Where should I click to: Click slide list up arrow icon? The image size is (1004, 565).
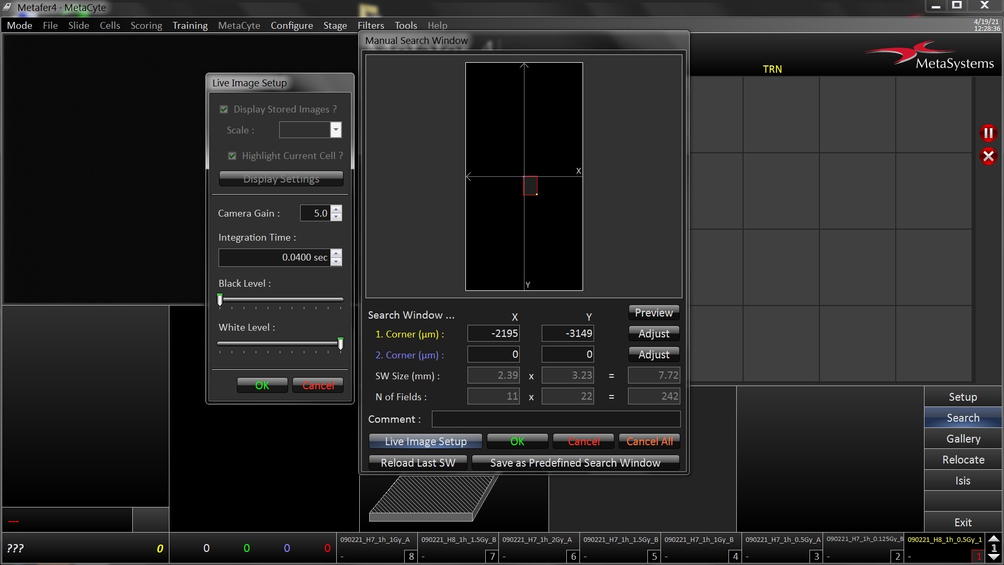(x=994, y=539)
